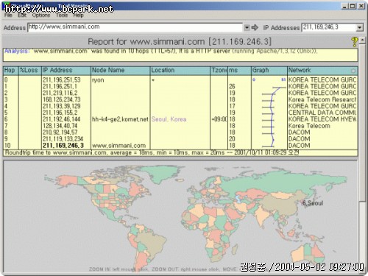This screenshot has width=368, height=276.
Task: Click the green arrow Go button
Action: [x=255, y=27]
